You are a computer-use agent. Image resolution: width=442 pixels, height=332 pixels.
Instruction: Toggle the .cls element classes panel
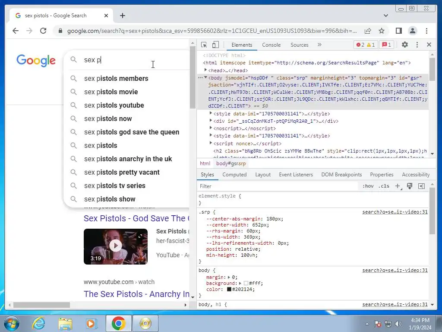(x=384, y=186)
